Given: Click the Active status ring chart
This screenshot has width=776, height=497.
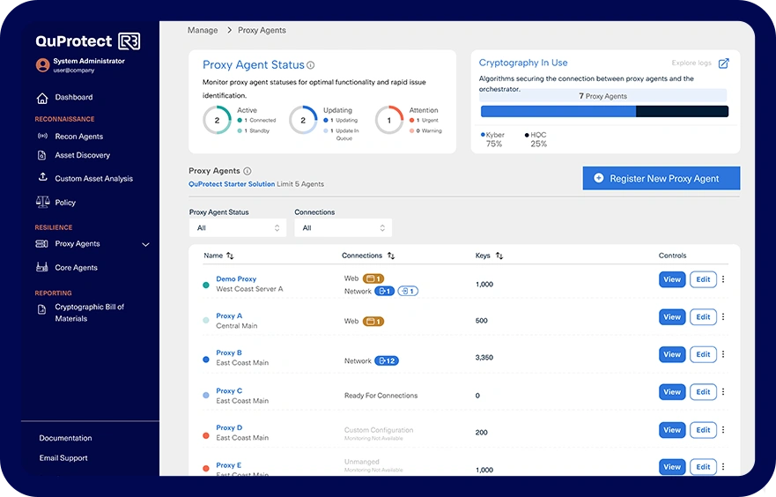Looking at the screenshot, I should point(217,121).
